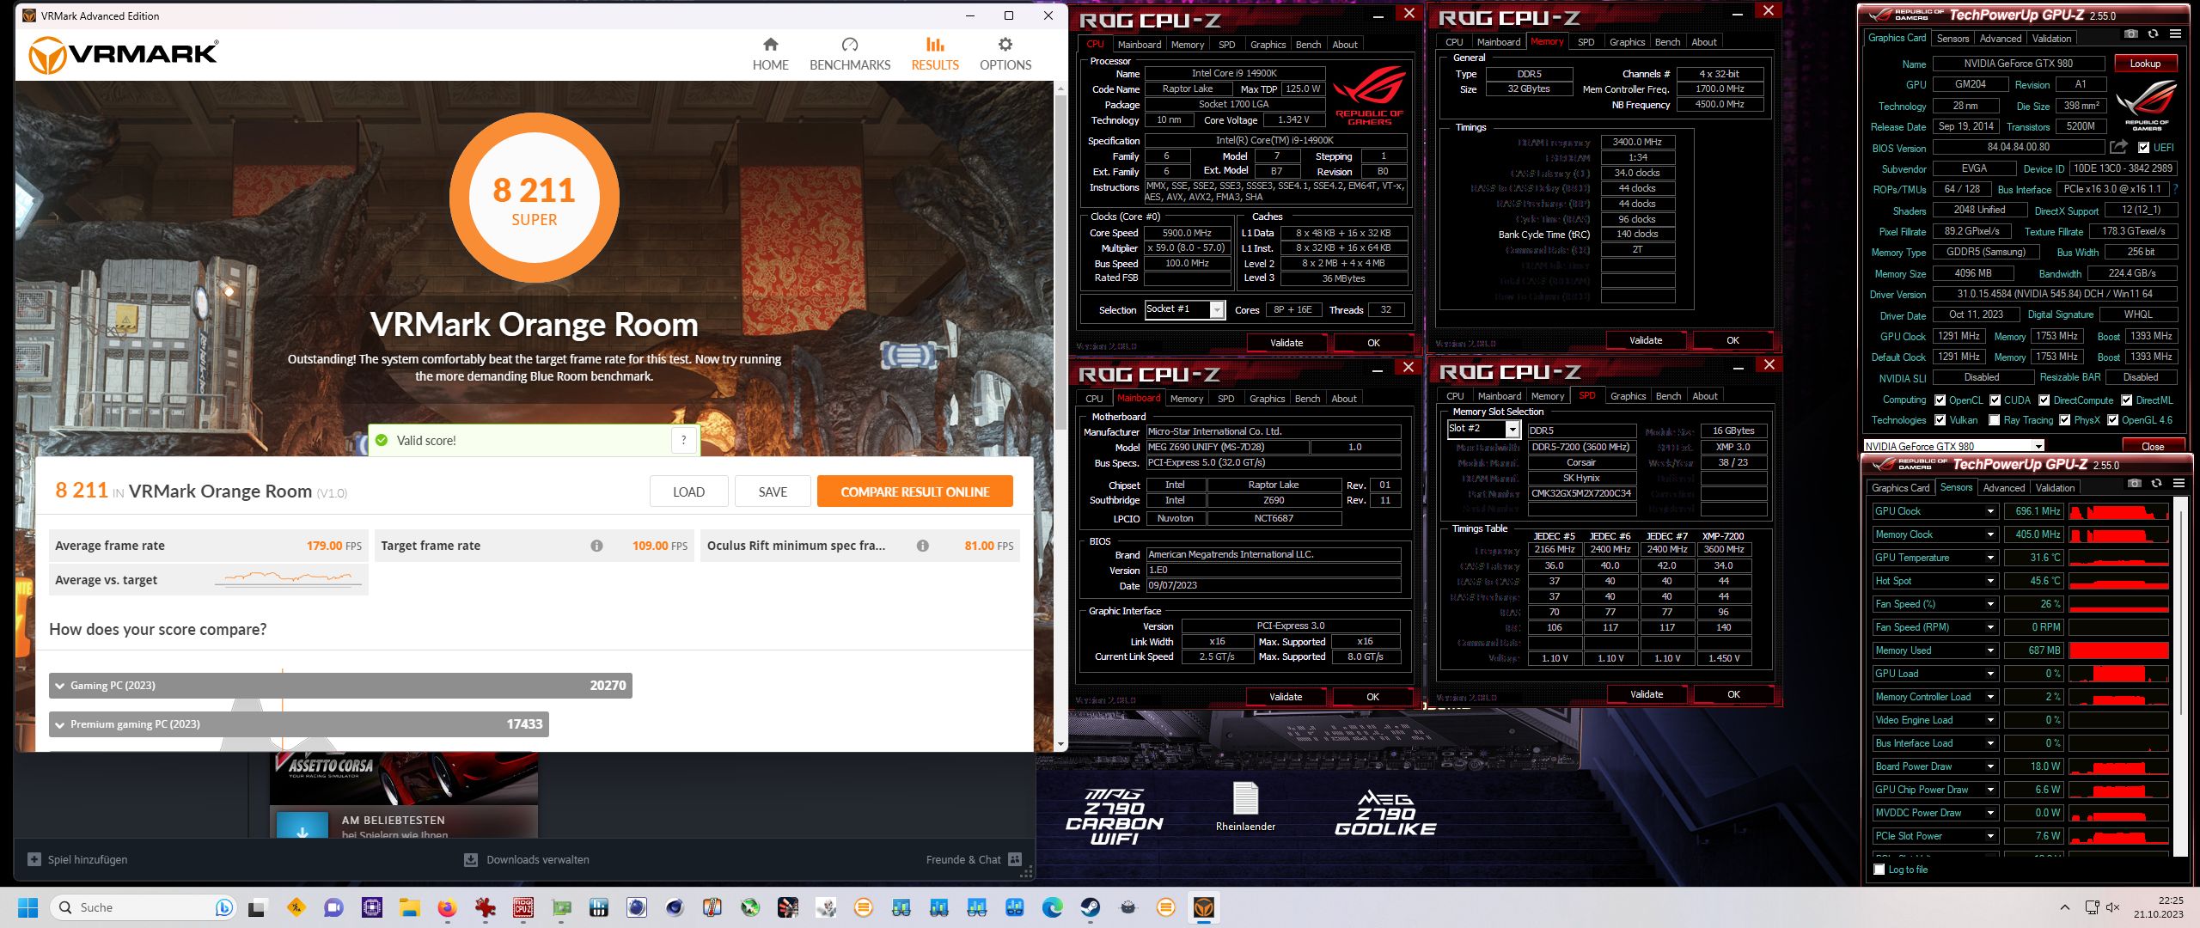Open the Slot #2 memory slot dropdown

[x=1513, y=429]
